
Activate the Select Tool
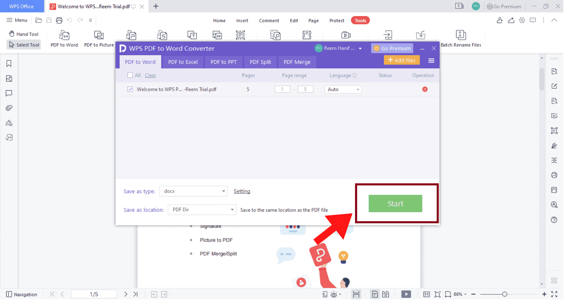pos(24,45)
